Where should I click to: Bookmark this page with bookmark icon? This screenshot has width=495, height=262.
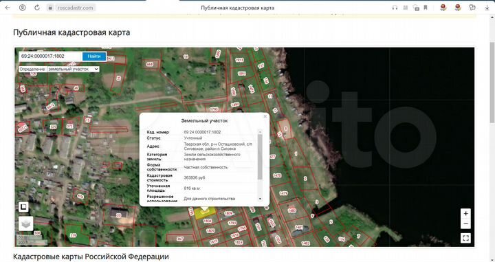[x=426, y=8]
